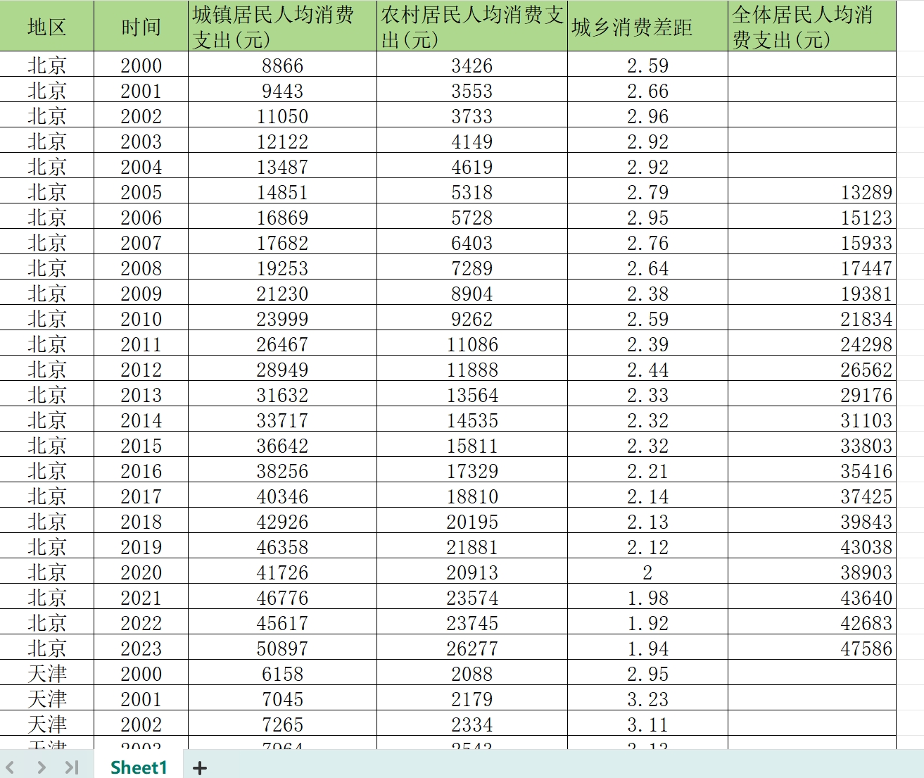This screenshot has height=778, width=924.
Task: Select total spending value 42683
Action: click(812, 622)
